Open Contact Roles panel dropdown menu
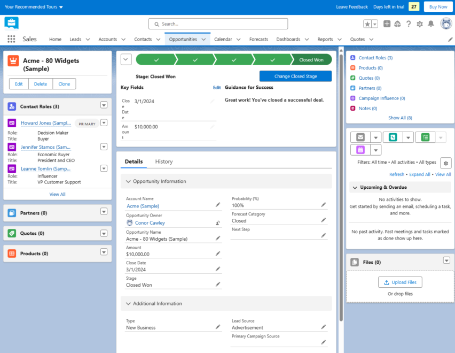The width and height of the screenshot is (455, 353). click(x=104, y=106)
